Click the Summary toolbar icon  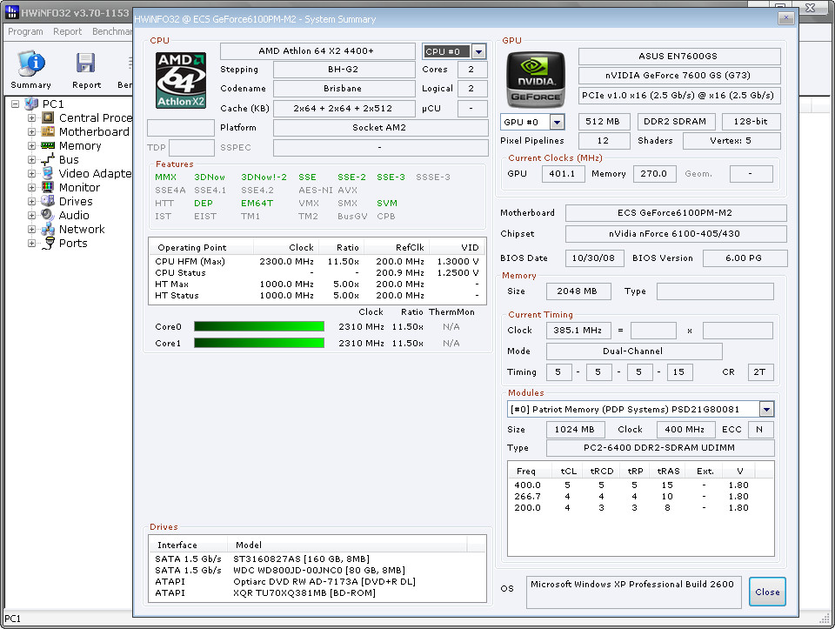(31, 63)
